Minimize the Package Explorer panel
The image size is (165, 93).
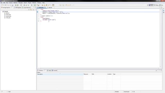tap(34, 7)
